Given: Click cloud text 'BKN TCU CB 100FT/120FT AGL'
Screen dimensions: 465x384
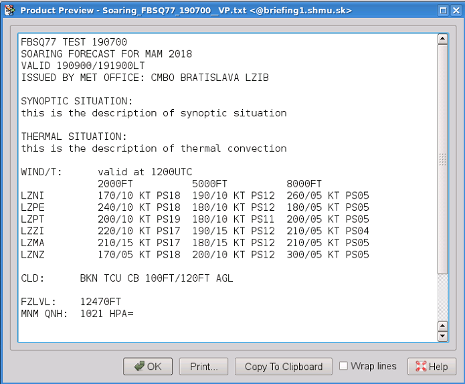Looking at the screenshot, I should (x=157, y=278).
